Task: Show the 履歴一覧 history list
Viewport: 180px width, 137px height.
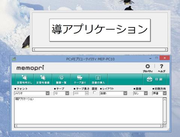Action: pos(61,79)
